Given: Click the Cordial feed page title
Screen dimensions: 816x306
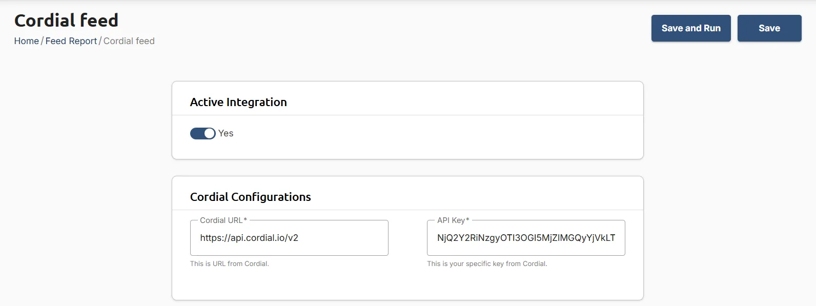Looking at the screenshot, I should [x=67, y=21].
